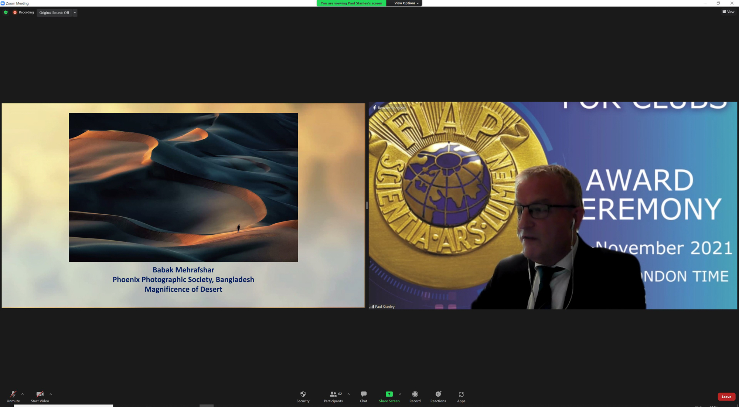Open the Participants panel
The height and width of the screenshot is (407, 739).
(x=333, y=397)
